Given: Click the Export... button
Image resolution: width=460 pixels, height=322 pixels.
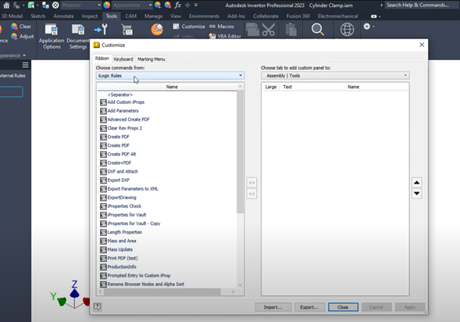Looking at the screenshot, I should tap(309, 307).
